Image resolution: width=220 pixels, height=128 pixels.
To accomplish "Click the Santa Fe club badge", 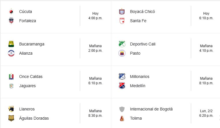I will point(122,21).
